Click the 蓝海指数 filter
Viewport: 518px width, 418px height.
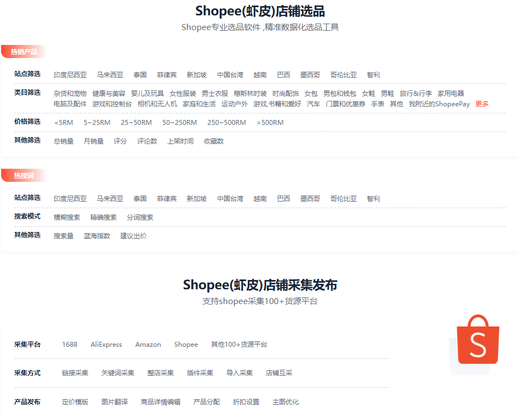point(97,236)
